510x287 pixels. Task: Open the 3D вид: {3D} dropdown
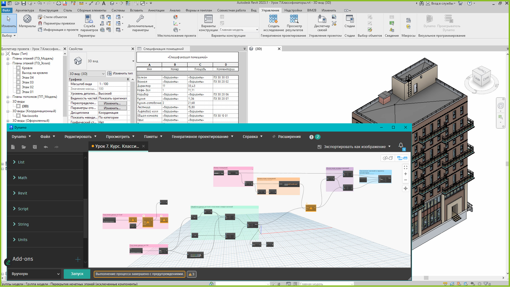click(87, 74)
